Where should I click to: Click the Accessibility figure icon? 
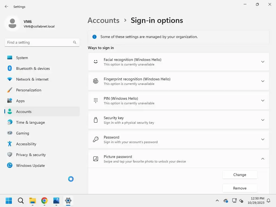pyautogui.click(x=10, y=144)
